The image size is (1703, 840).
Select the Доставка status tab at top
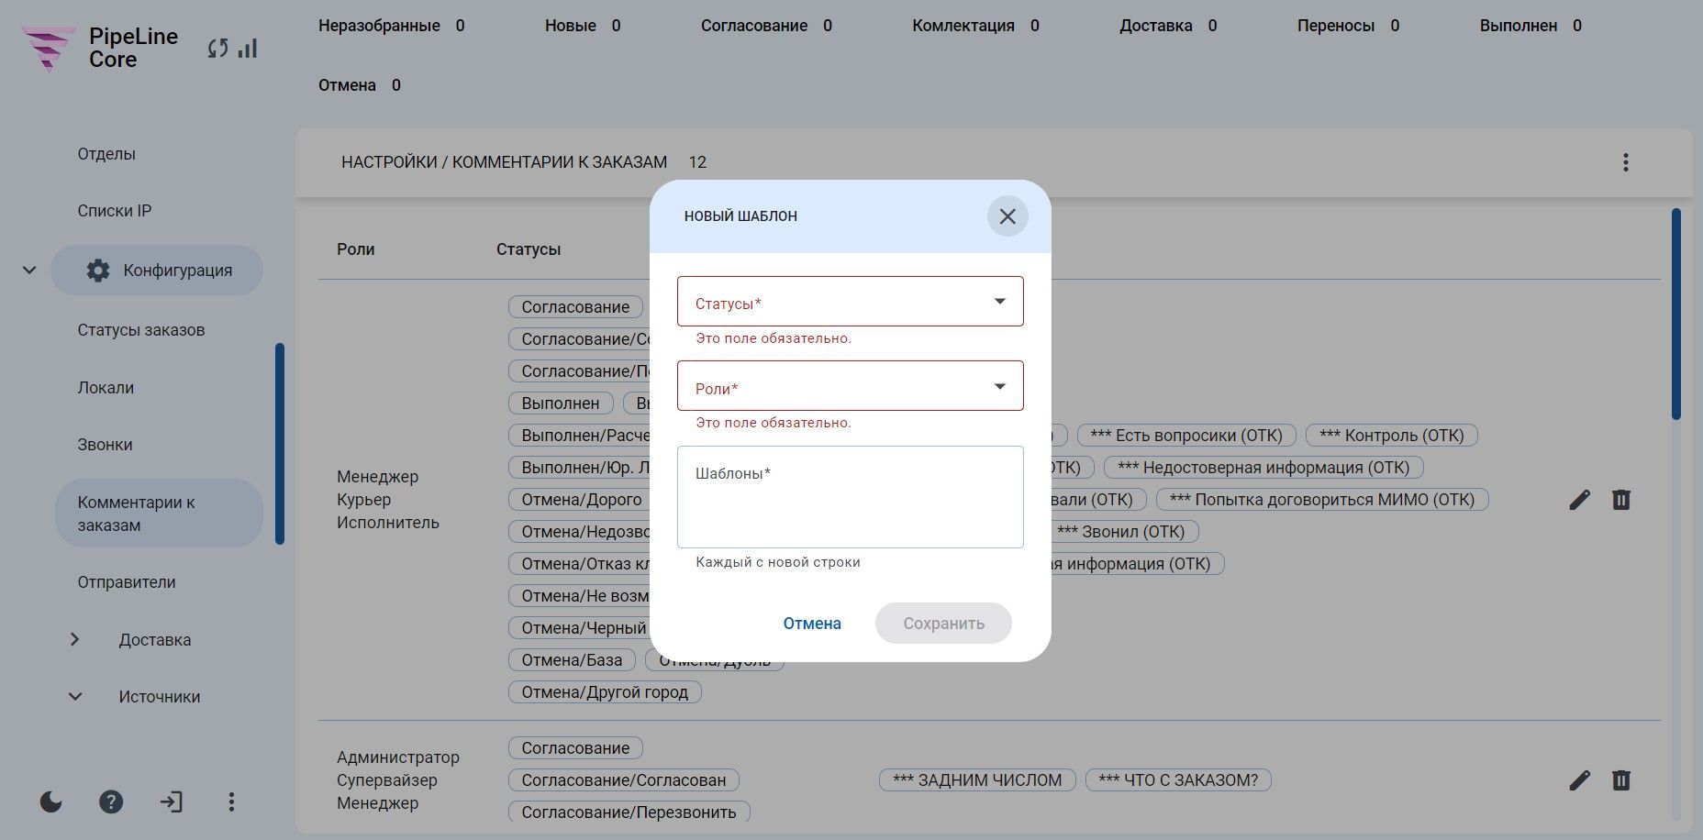pos(1169,26)
